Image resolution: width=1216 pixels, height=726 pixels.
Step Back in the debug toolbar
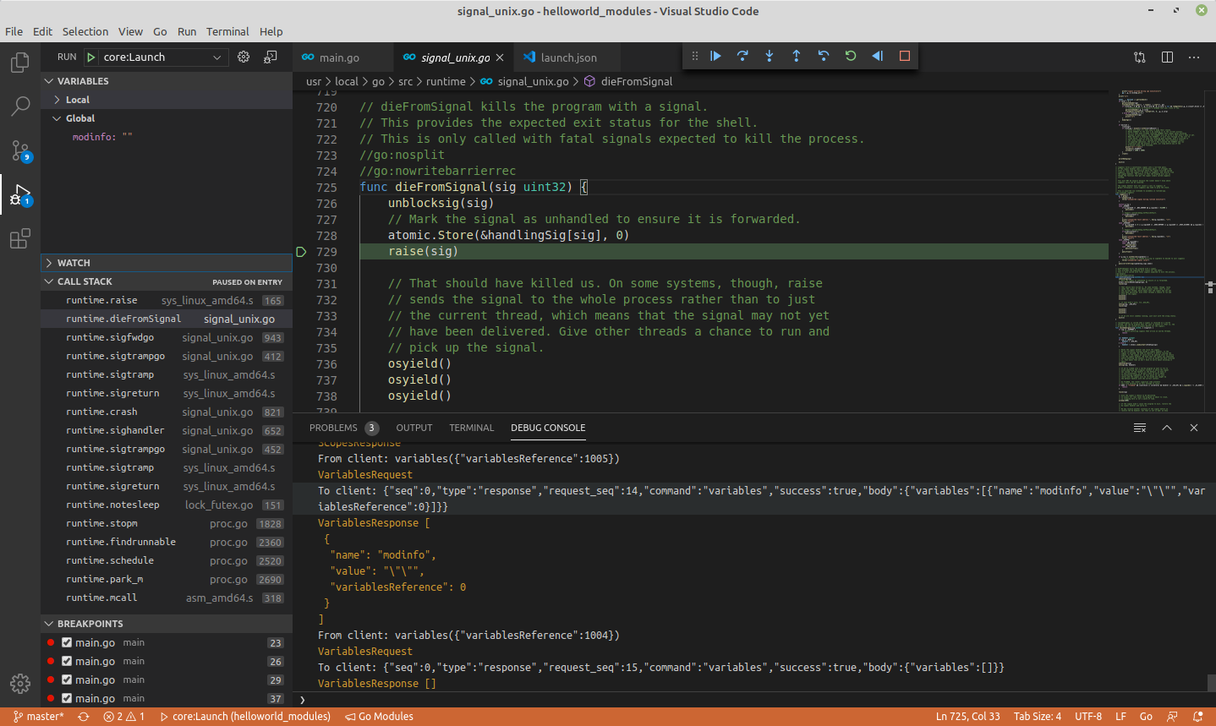click(824, 56)
